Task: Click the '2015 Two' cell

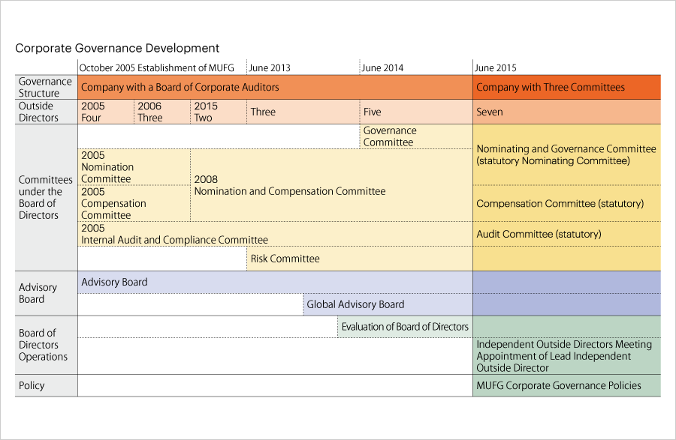Action: [x=219, y=112]
